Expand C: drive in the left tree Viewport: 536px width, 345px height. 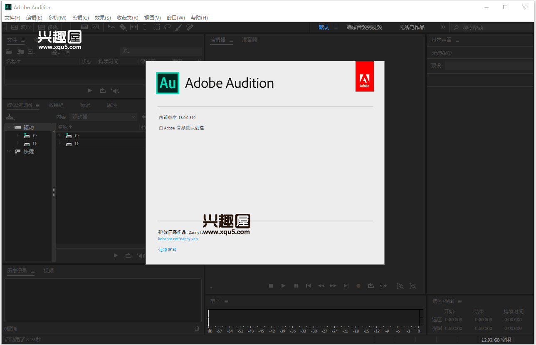[x=17, y=135]
